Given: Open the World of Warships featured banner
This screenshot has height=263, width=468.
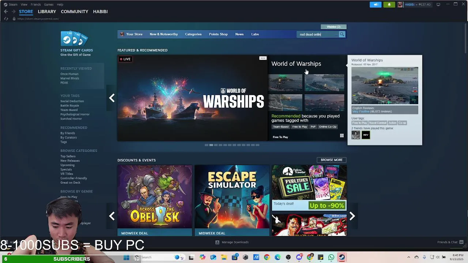Looking at the screenshot, I should pyautogui.click(x=193, y=98).
